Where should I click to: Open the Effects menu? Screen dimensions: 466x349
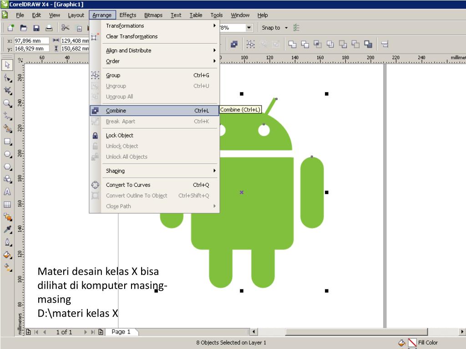pyautogui.click(x=128, y=15)
